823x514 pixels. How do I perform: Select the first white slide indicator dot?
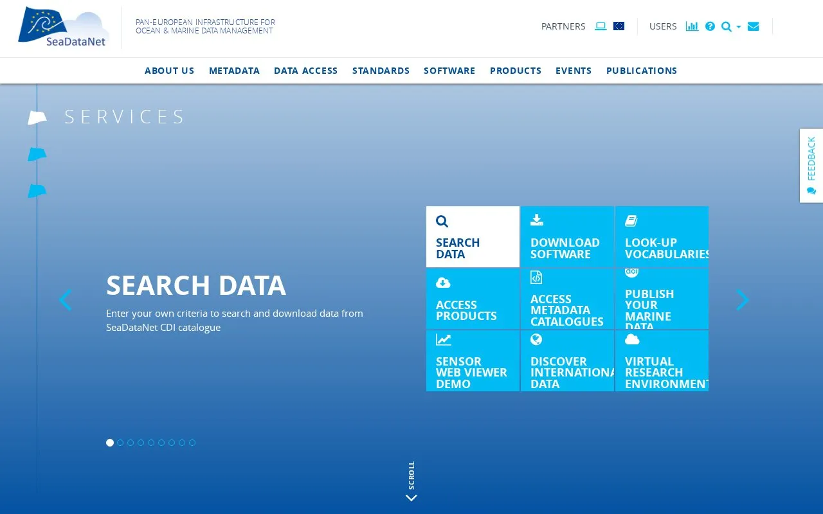[110, 443]
